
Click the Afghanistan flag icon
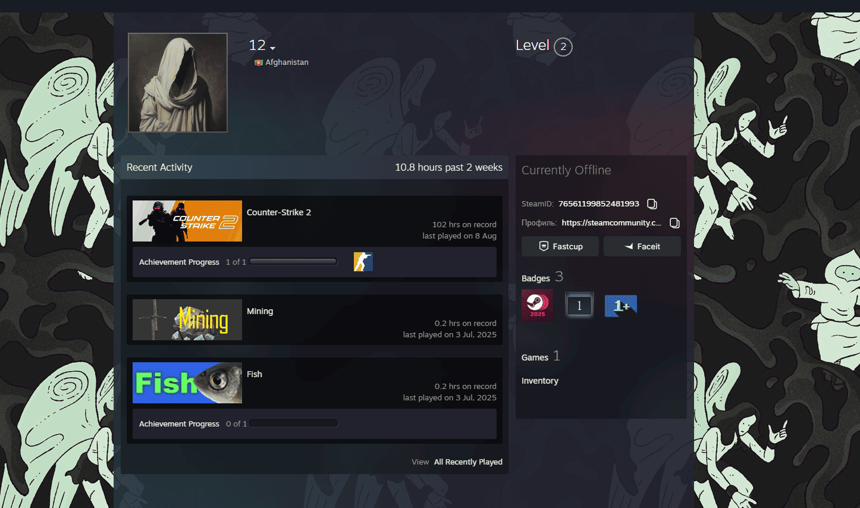click(x=259, y=62)
